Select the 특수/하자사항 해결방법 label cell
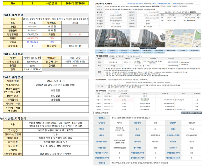Image resolution: width=204 pixels, height=167 pixels. 13,109
